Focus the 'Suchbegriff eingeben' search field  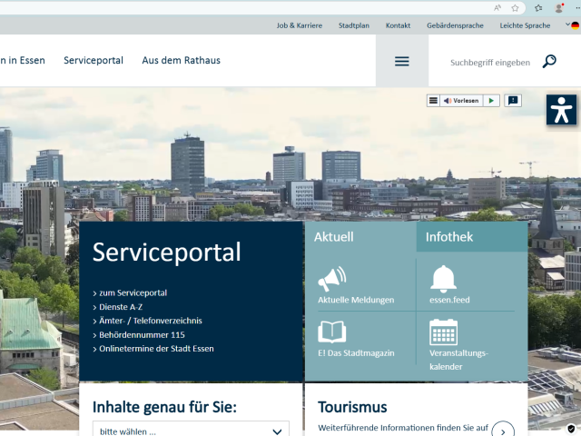[x=490, y=63]
